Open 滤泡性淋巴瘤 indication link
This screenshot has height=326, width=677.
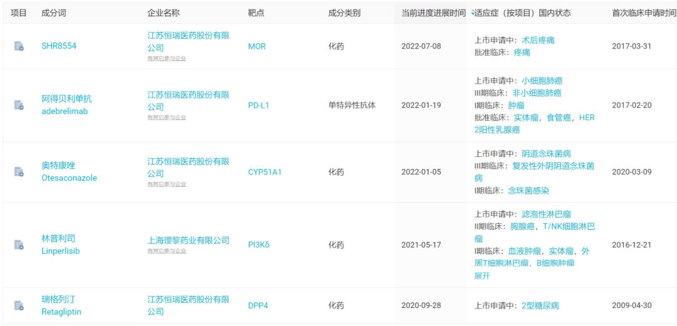(x=546, y=214)
